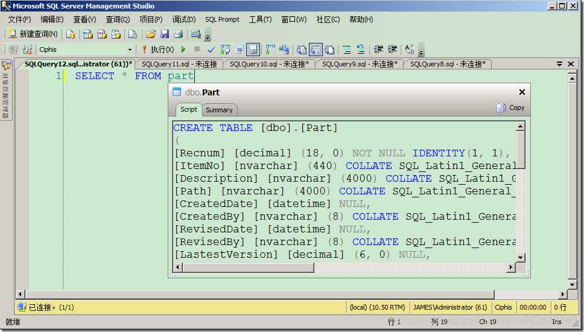Click the blue Parse checkmark icon
Screen dimensions: 584x332
[x=211, y=49]
